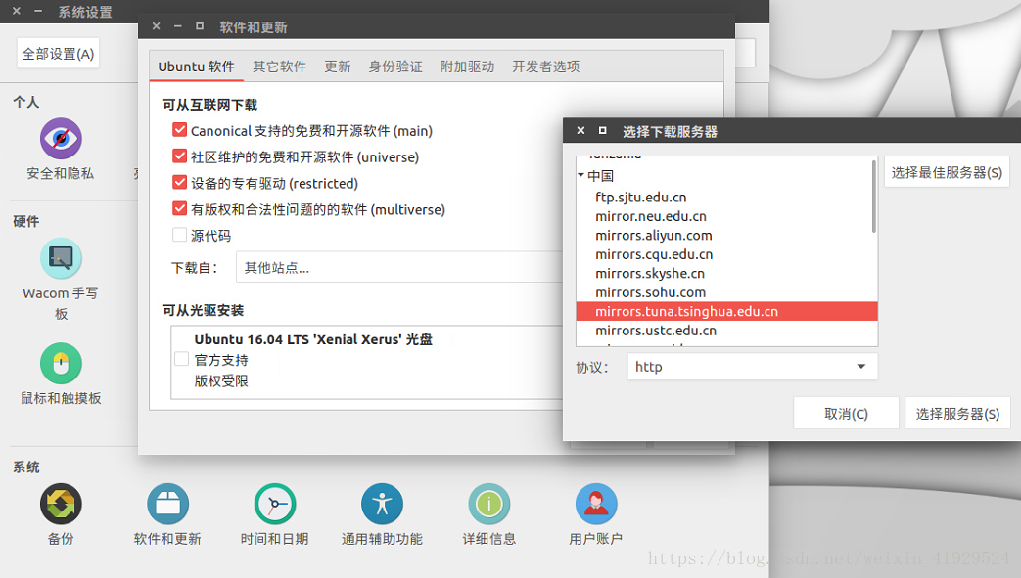Close the 软件和更新 window
The width and height of the screenshot is (1021, 578).
(157, 26)
